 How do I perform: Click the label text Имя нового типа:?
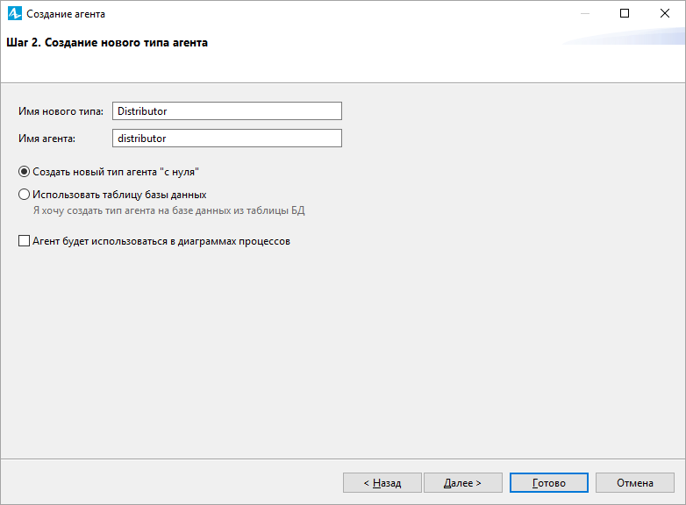(x=61, y=111)
